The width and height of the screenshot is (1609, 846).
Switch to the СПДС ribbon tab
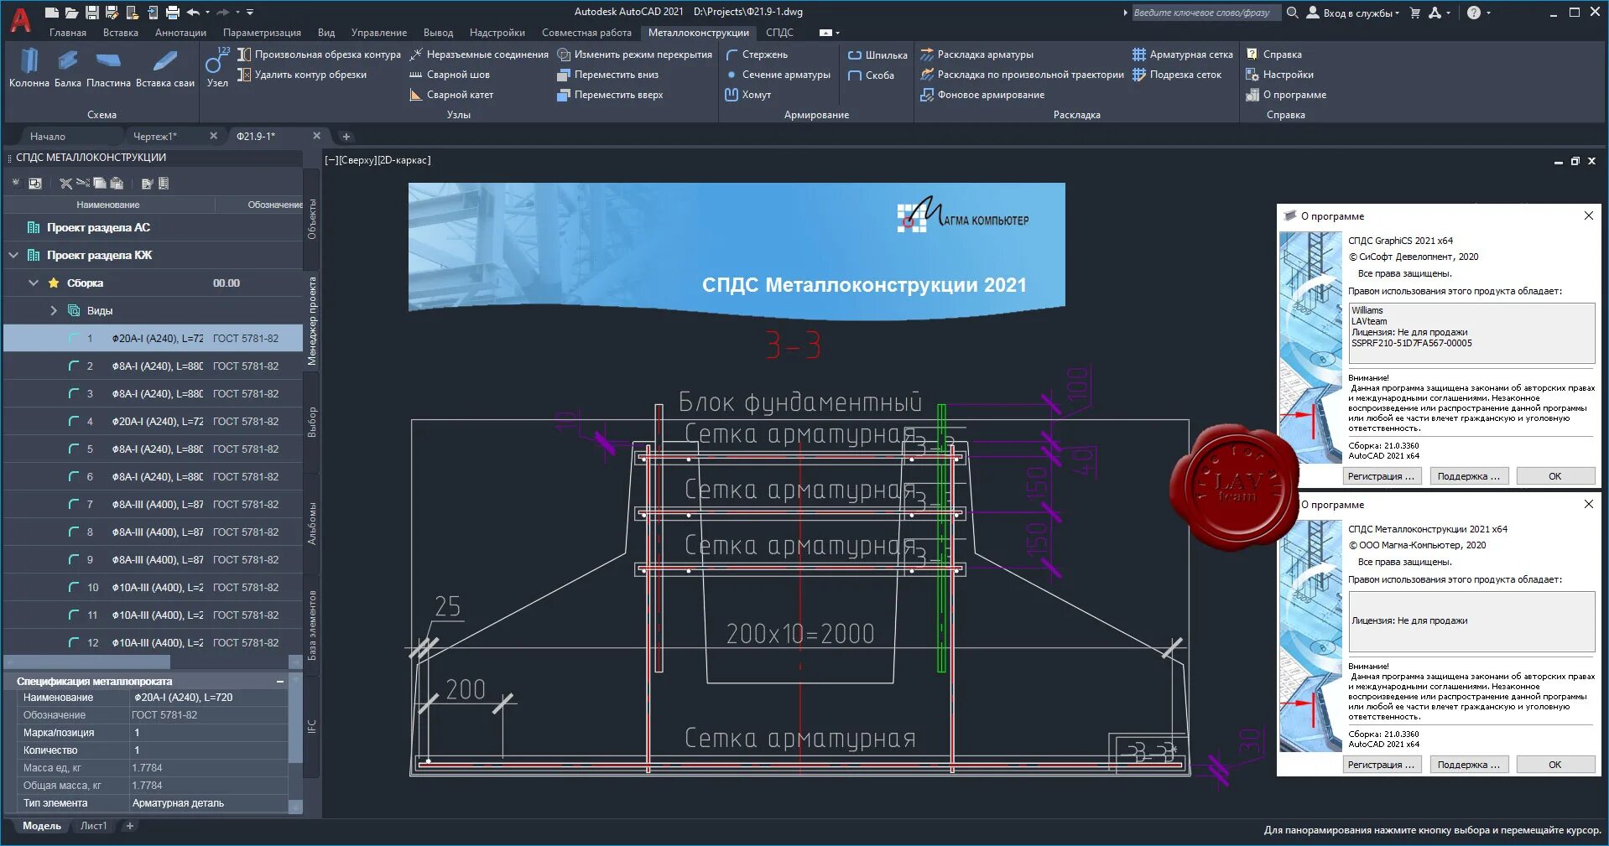[x=779, y=33]
